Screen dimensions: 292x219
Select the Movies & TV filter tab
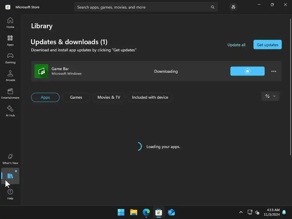coord(109,97)
